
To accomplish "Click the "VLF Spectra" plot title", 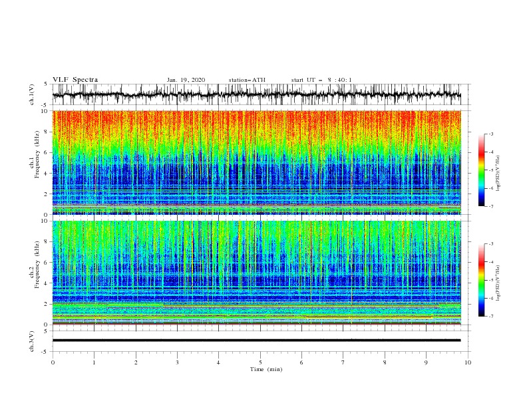I will click(x=75, y=80).
